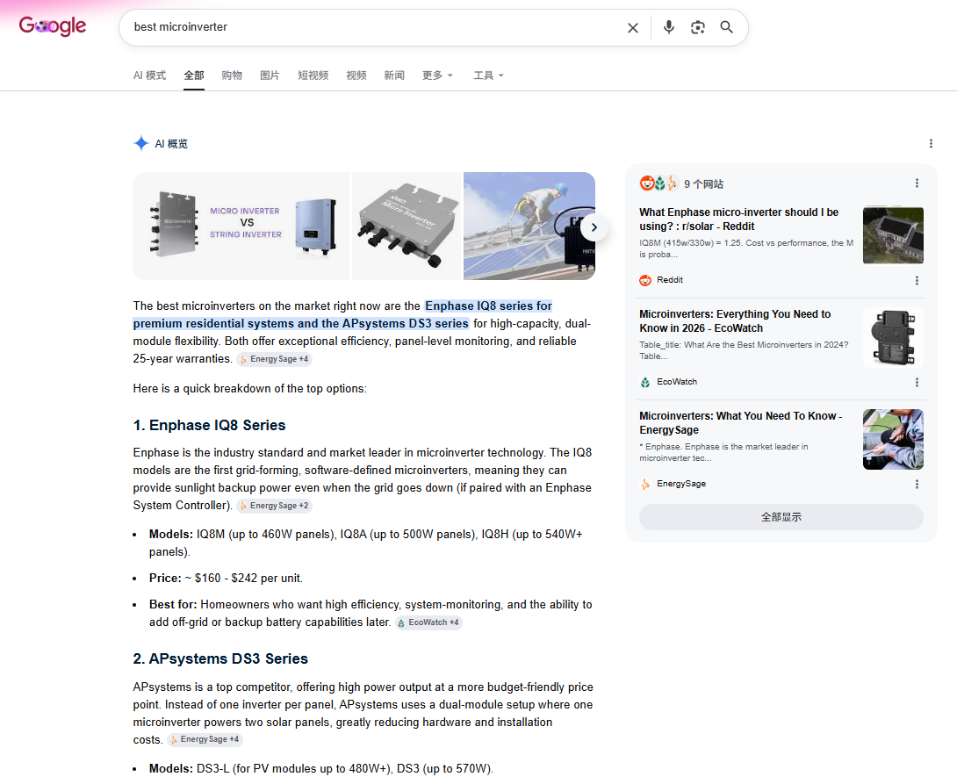Click highlighted 'Enphase IQ8 series for' text
957x784 pixels.
tap(488, 306)
